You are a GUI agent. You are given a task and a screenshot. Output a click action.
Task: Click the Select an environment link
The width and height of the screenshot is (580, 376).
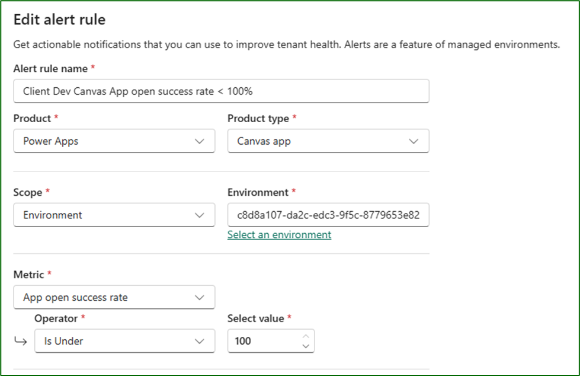click(279, 235)
